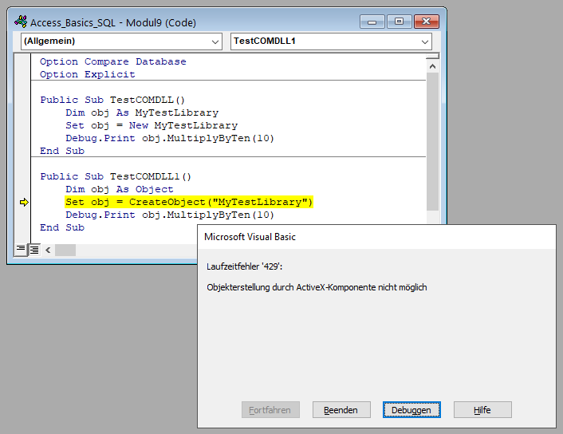Viewport: 563px width, 434px height.
Task: Open the (Allgemein) object dropdown
Action: coord(121,41)
